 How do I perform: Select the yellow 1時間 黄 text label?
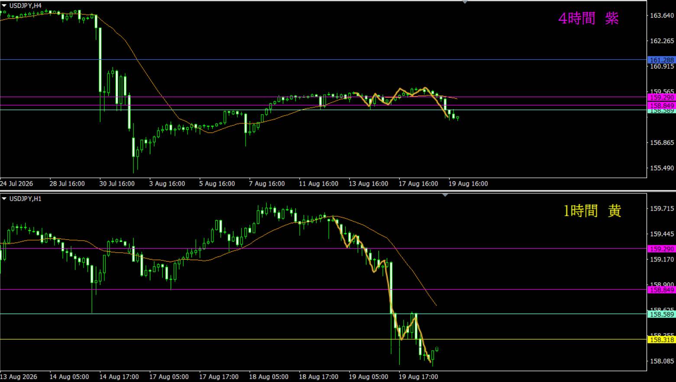point(592,211)
